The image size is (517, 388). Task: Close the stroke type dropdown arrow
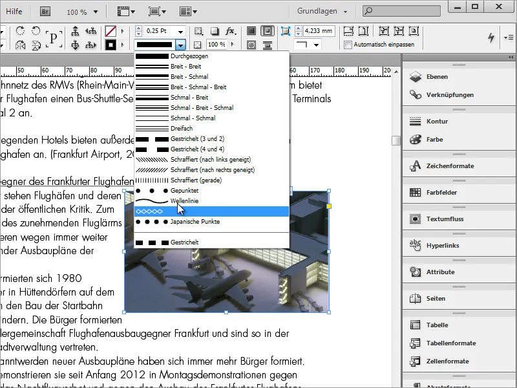181,45
